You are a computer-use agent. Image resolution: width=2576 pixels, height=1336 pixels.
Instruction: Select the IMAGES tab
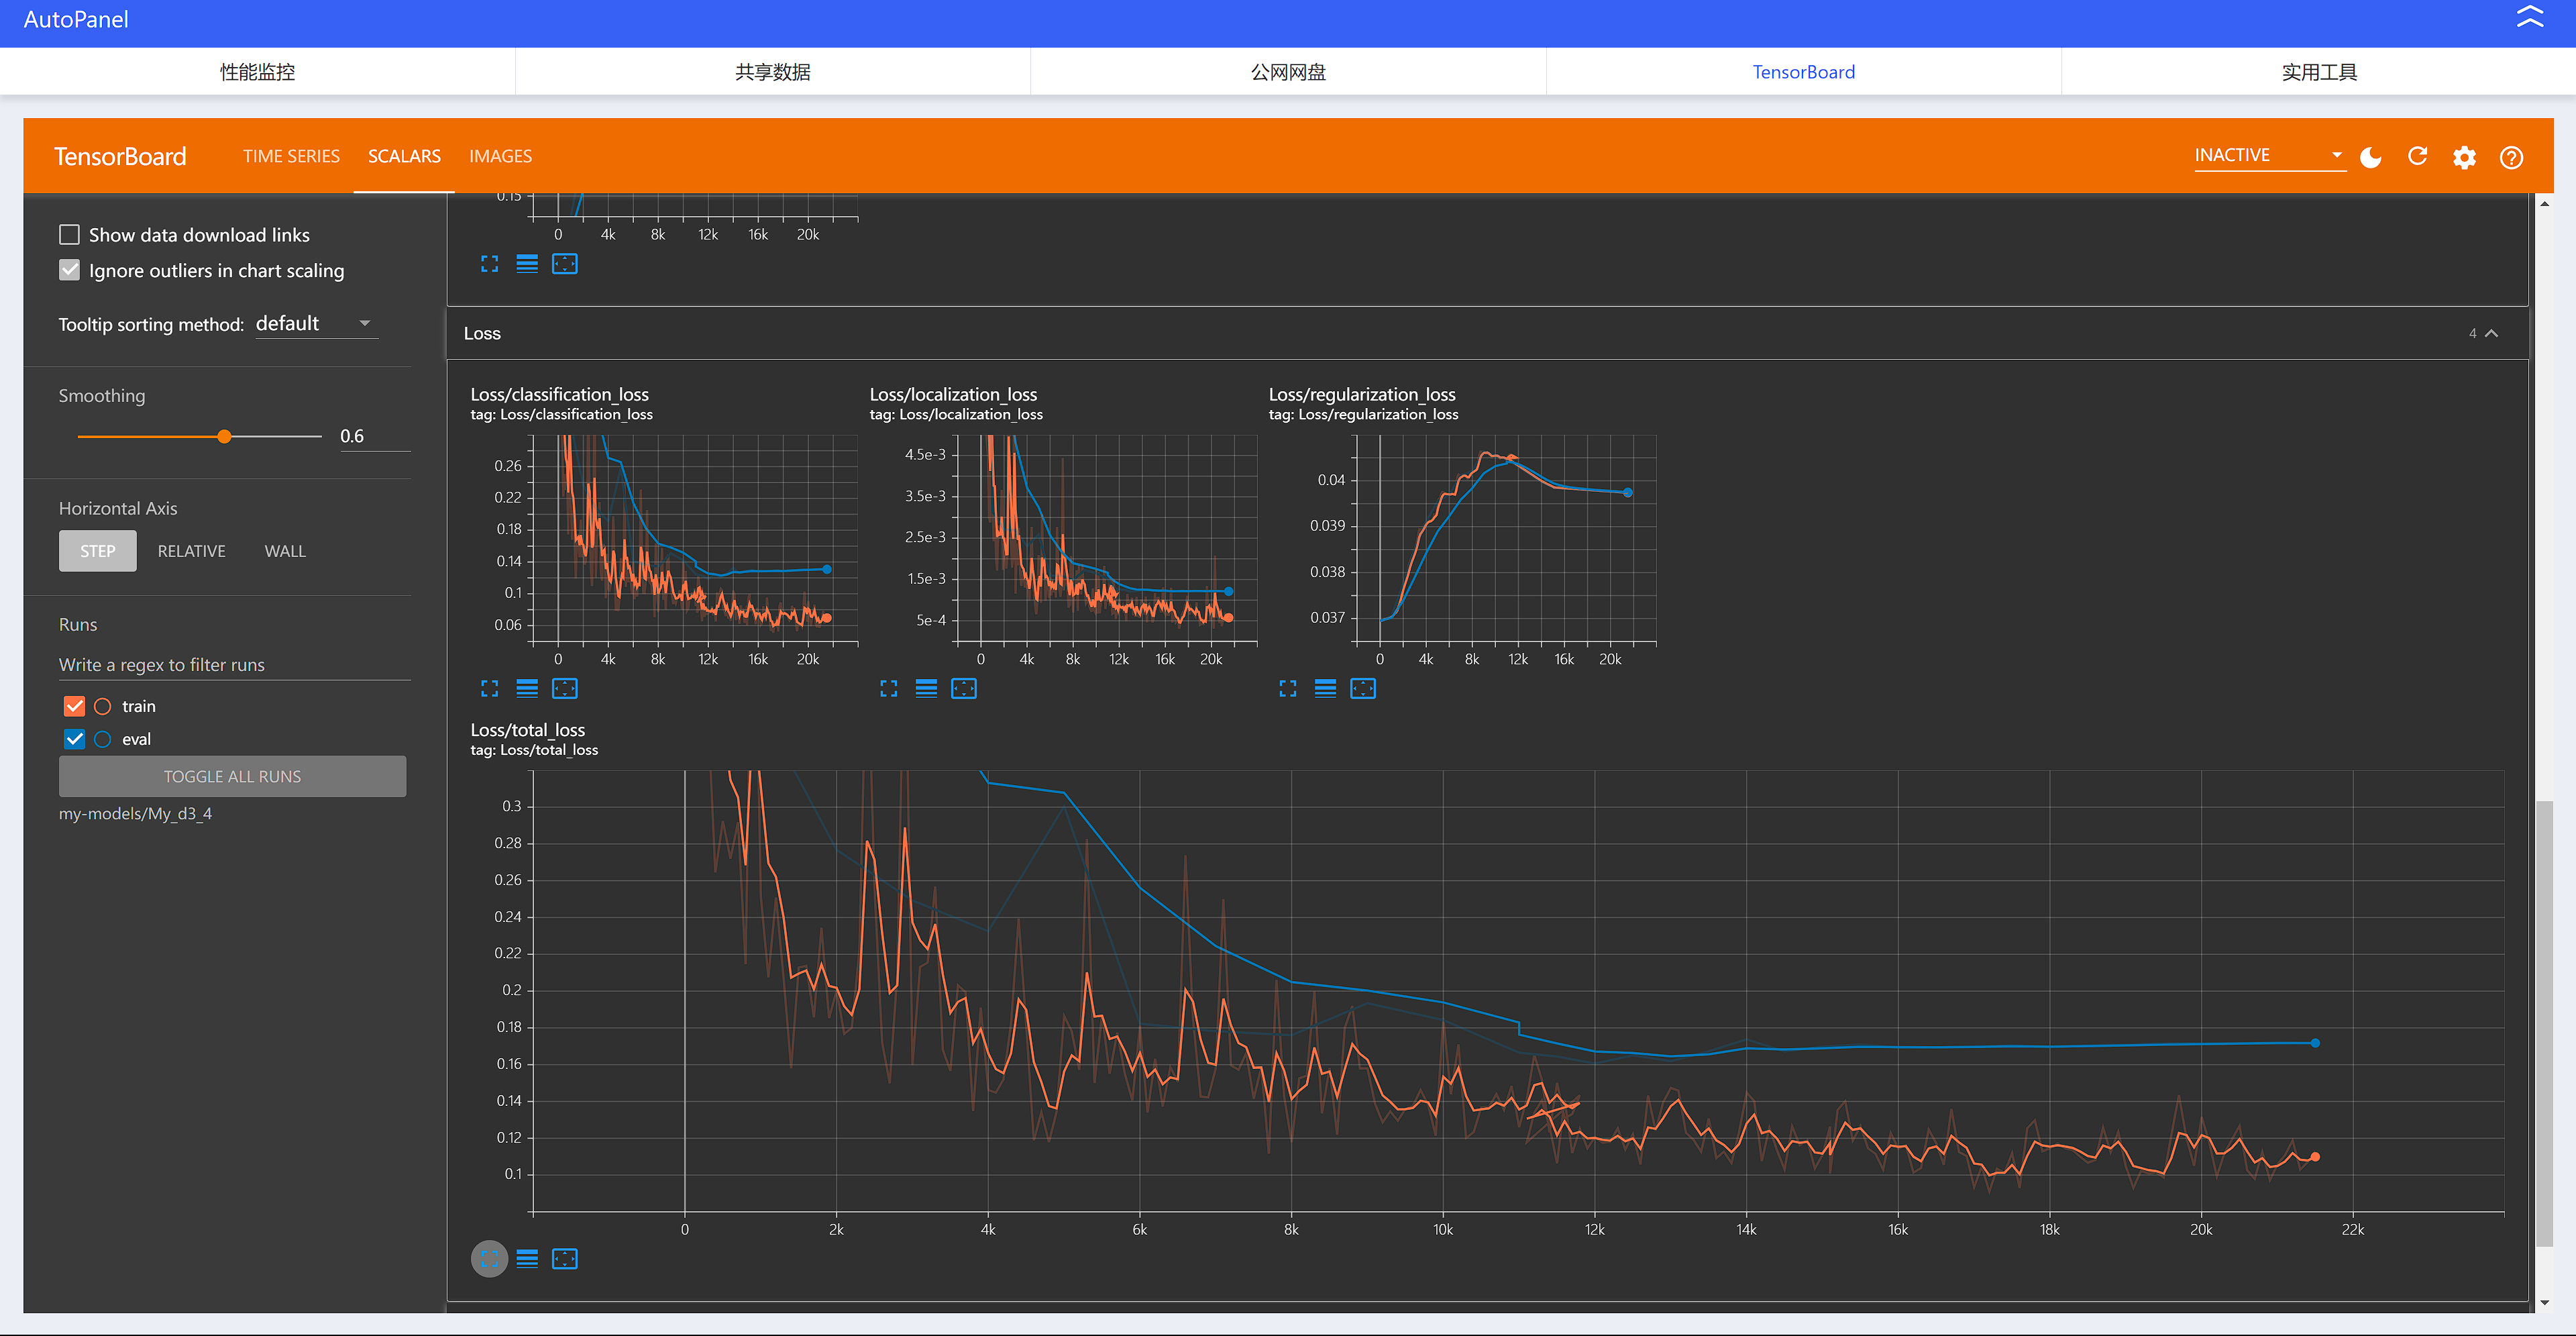(x=499, y=155)
